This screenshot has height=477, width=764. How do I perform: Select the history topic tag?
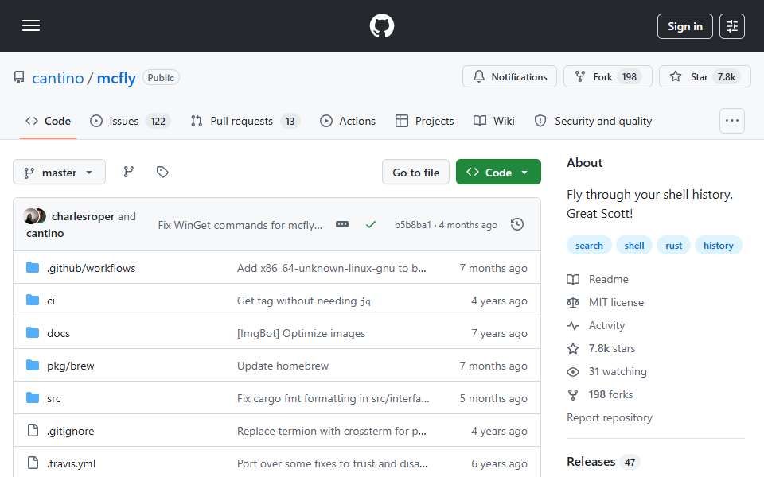coord(718,246)
